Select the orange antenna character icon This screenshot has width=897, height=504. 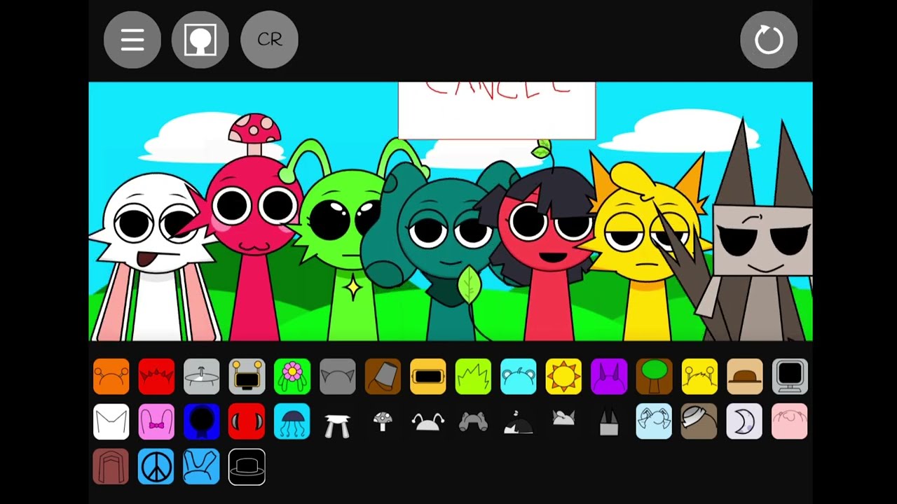111,377
